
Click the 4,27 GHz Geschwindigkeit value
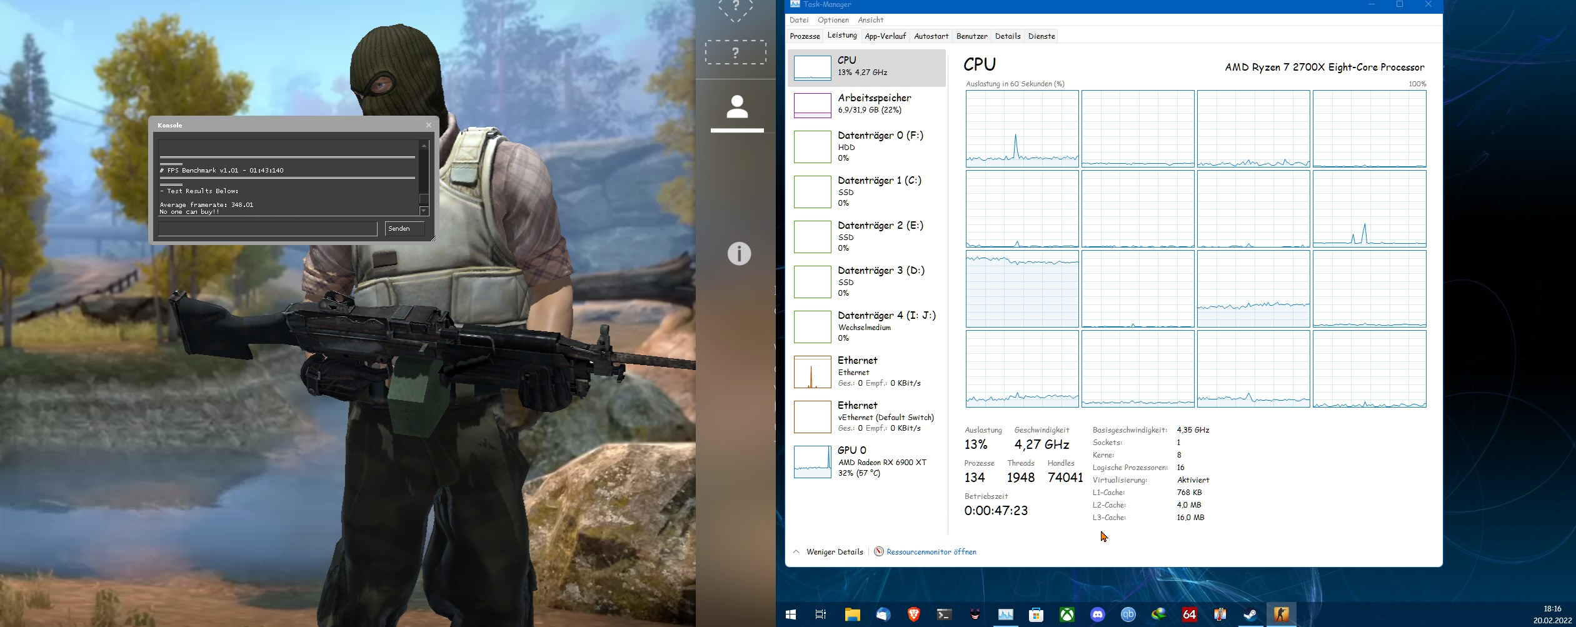1041,444
